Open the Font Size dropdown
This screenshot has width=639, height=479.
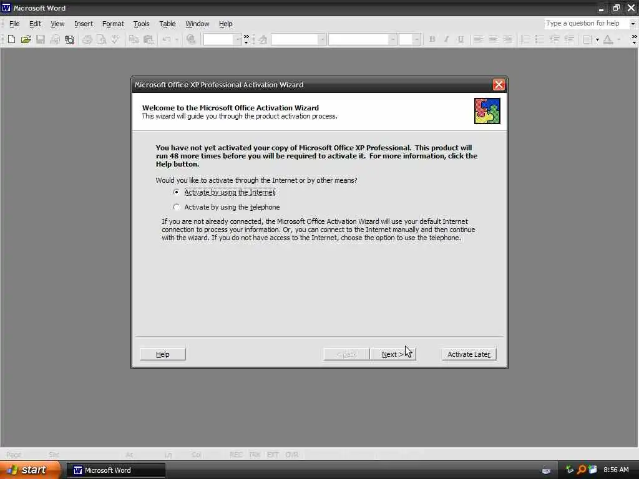(416, 39)
